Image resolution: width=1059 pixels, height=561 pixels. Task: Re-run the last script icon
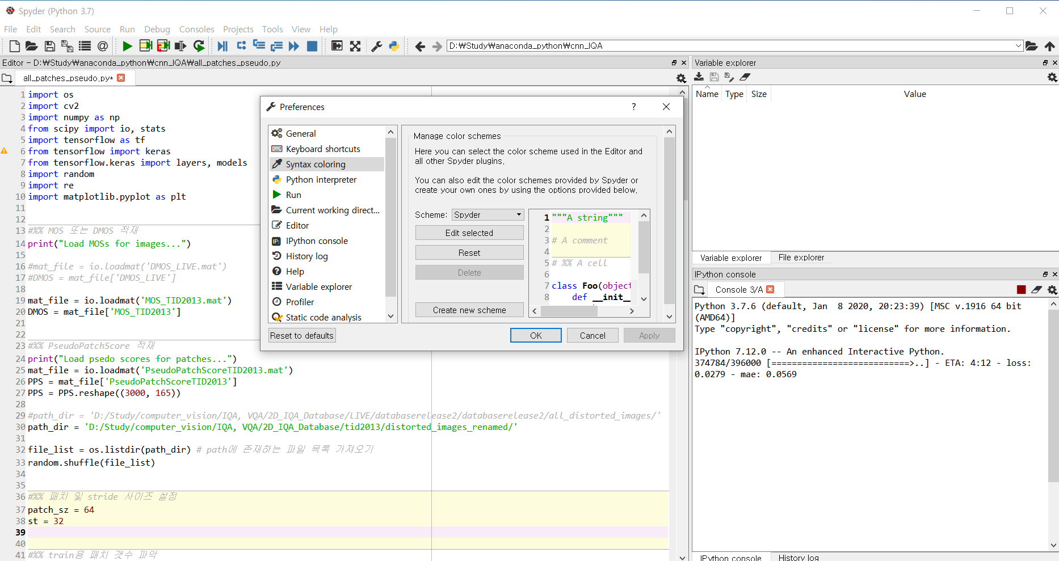198,46
